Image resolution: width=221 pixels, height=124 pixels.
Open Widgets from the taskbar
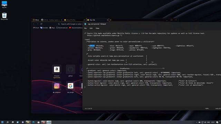18,122
